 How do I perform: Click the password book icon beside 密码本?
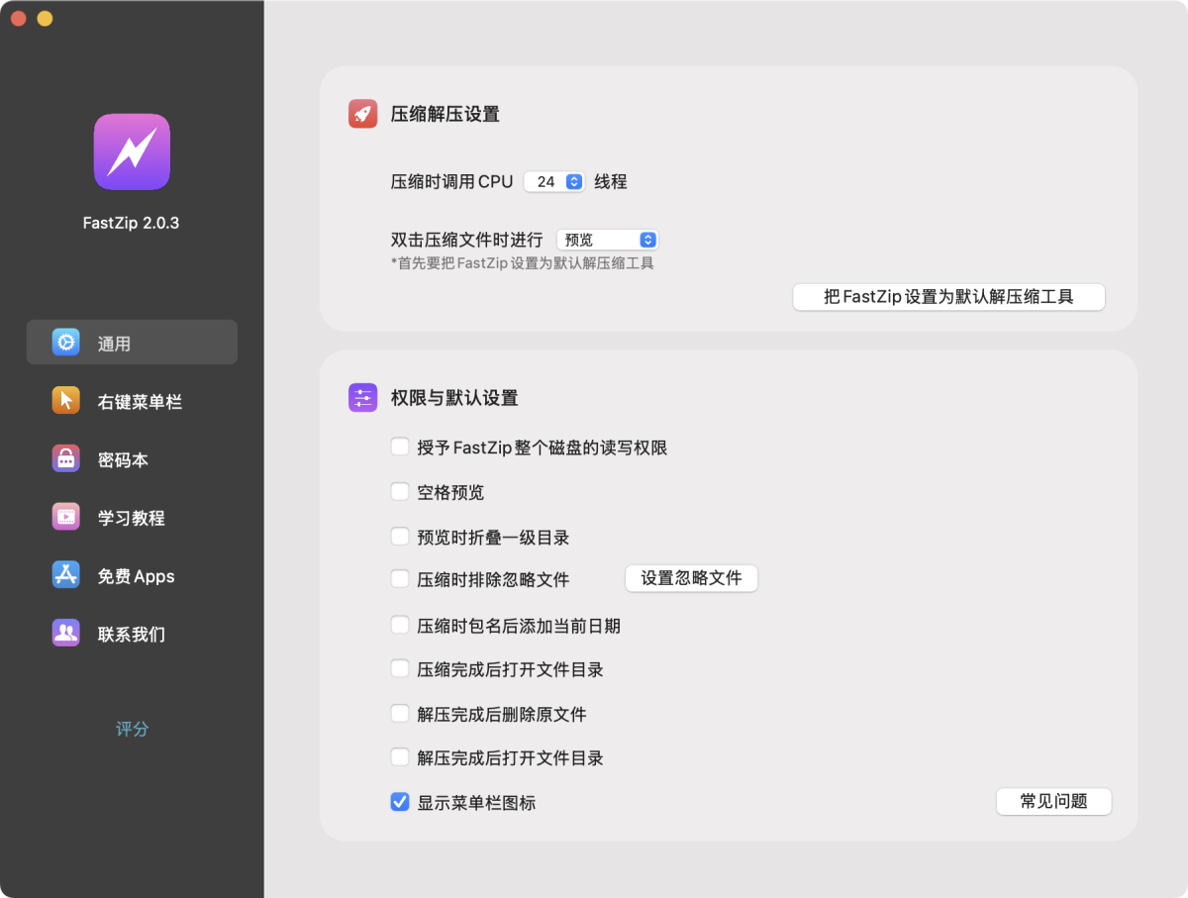65,459
